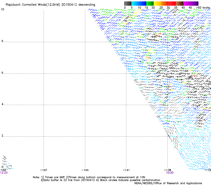Click the '>50 knots' legend label

(203, 8)
